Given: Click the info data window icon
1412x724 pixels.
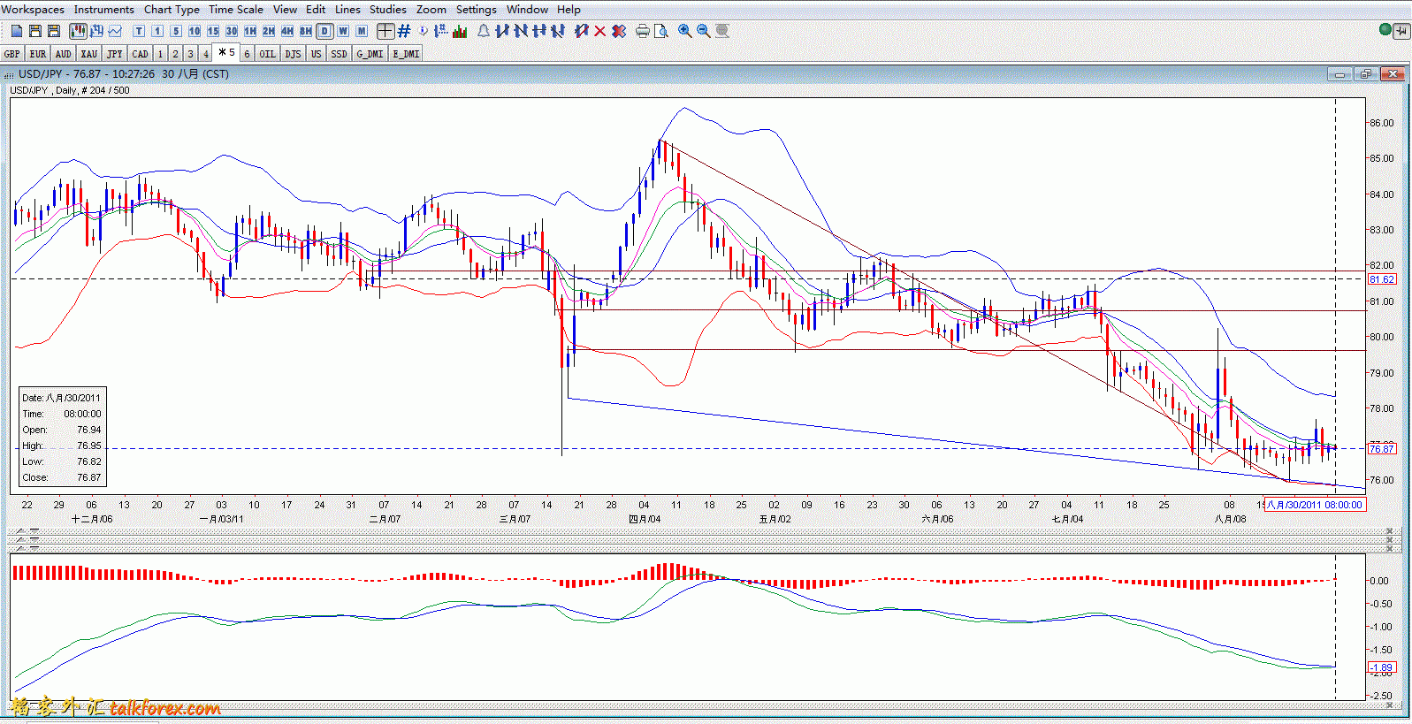Looking at the screenshot, I should tap(423, 31).
